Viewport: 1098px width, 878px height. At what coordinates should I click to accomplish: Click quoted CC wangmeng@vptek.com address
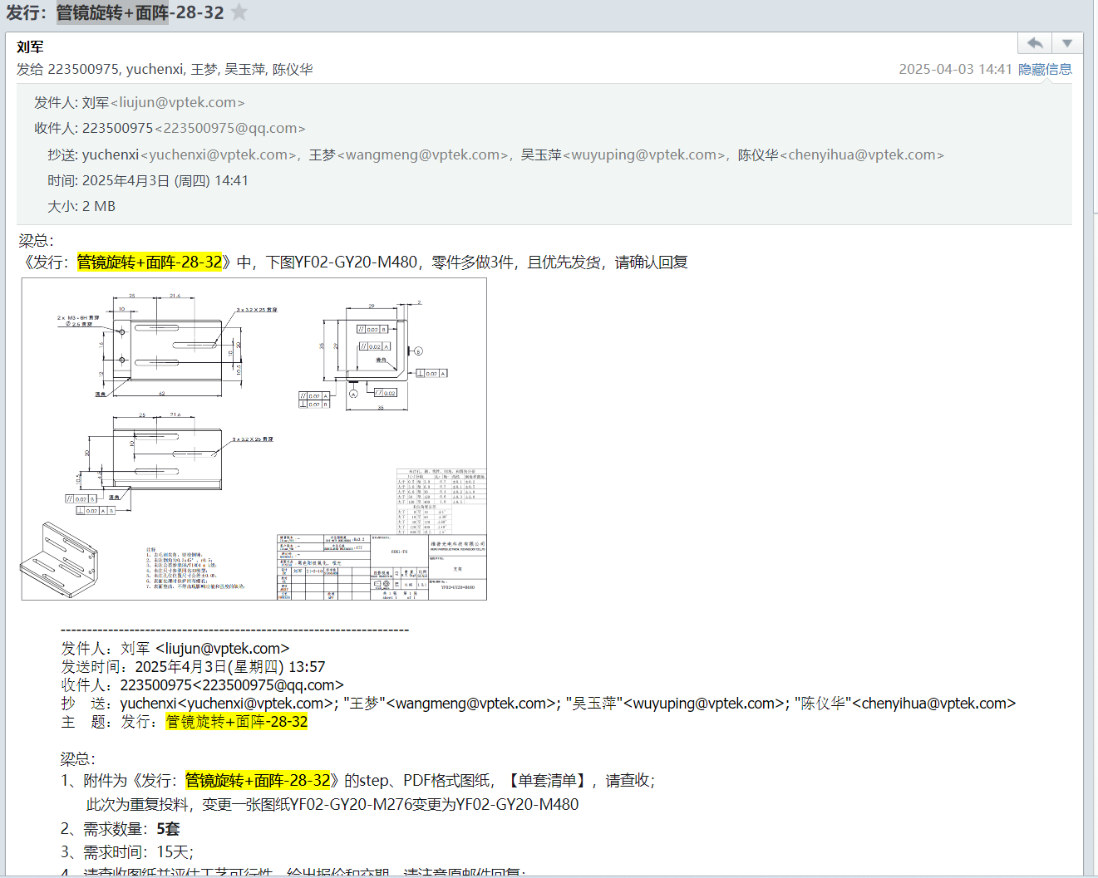[473, 704]
